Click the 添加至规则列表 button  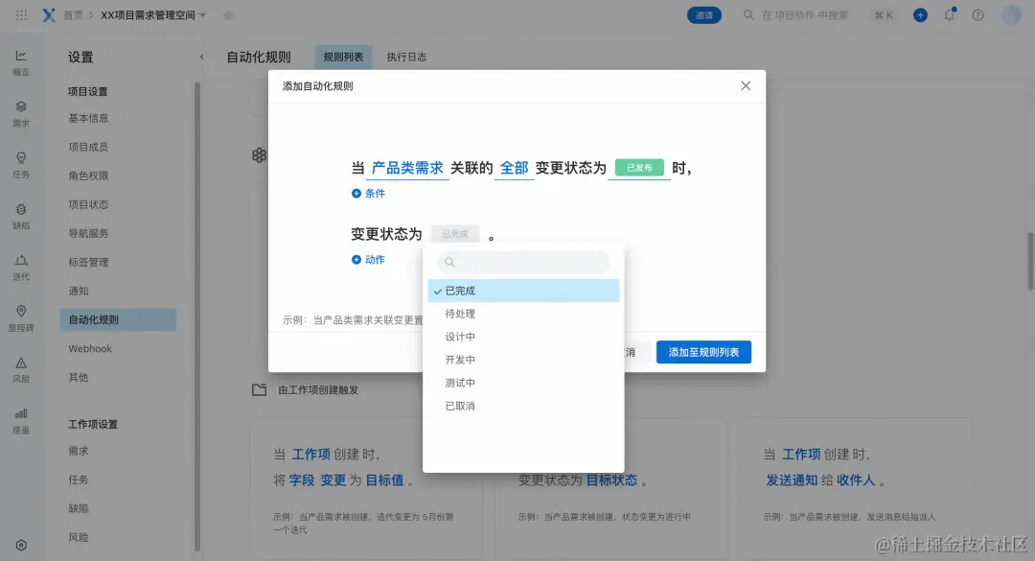point(703,352)
